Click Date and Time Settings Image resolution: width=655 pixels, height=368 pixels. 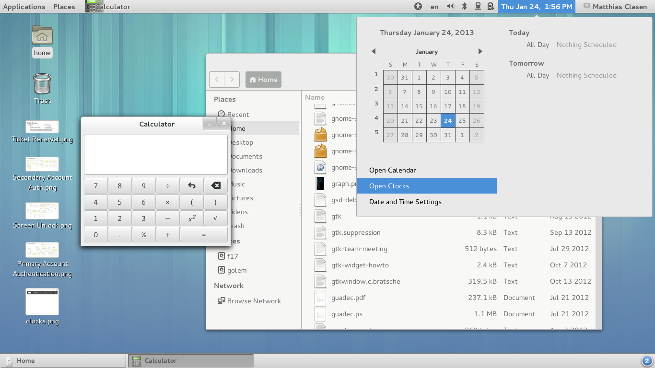[x=405, y=202]
